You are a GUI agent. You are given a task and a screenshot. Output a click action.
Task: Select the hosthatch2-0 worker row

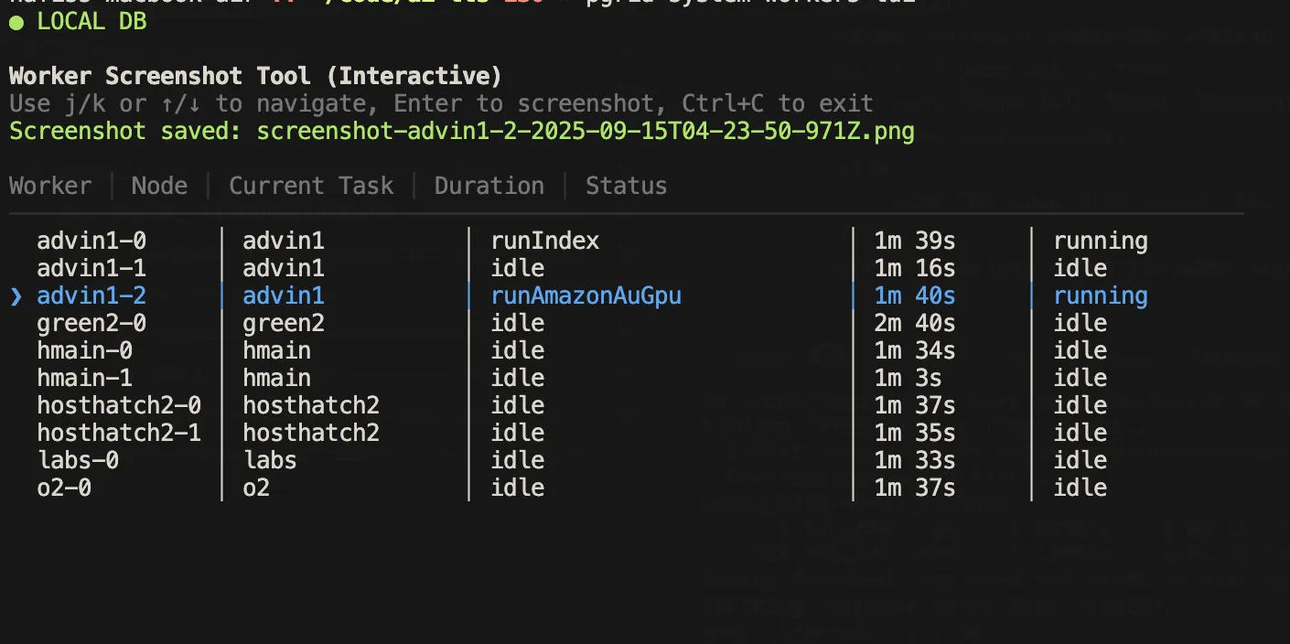[x=119, y=404]
